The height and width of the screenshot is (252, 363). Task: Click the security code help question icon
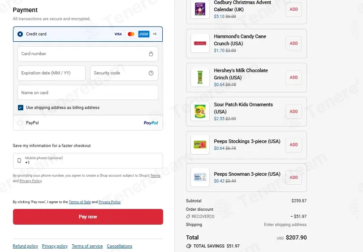[151, 73]
